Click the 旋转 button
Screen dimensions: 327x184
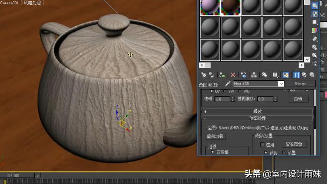coord(298,99)
